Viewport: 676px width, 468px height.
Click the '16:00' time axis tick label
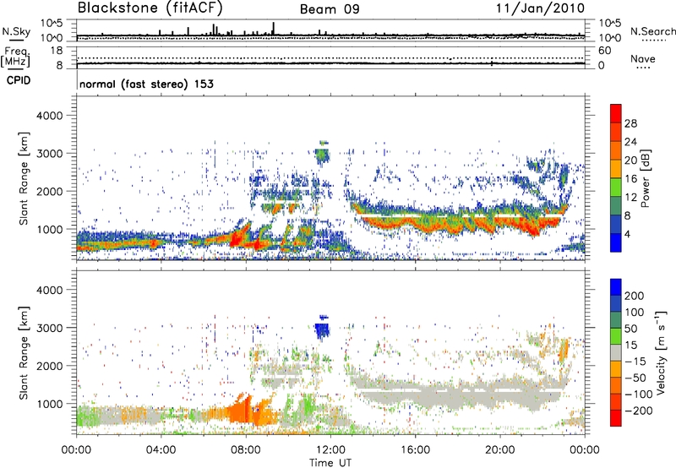point(415,450)
